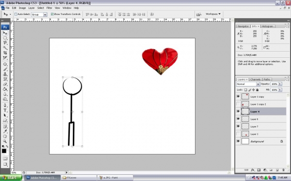Switch to the Navigator tab

(x=243, y=26)
